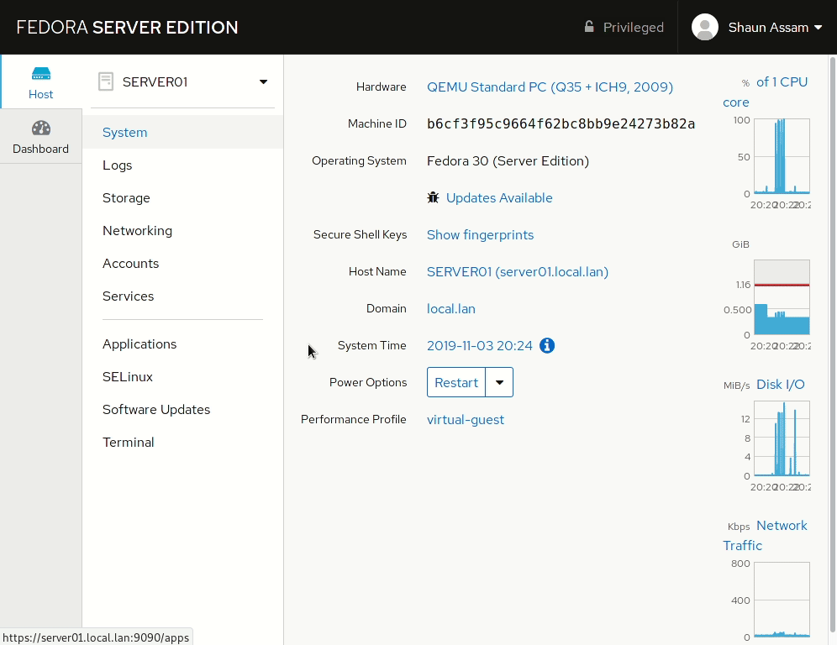Open the Host section icon

pyautogui.click(x=41, y=74)
